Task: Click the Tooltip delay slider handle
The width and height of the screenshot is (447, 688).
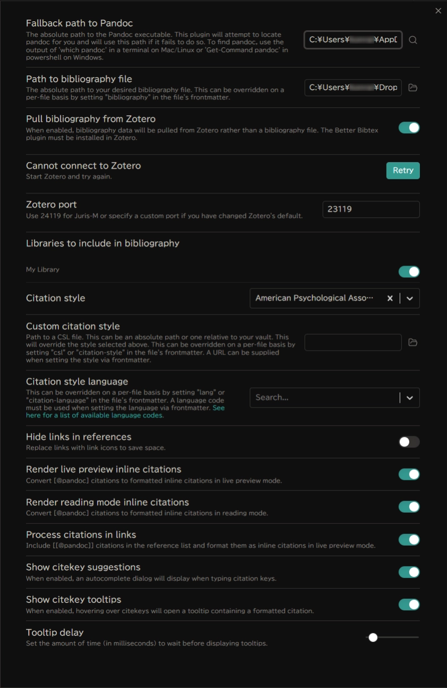Action: tap(373, 638)
